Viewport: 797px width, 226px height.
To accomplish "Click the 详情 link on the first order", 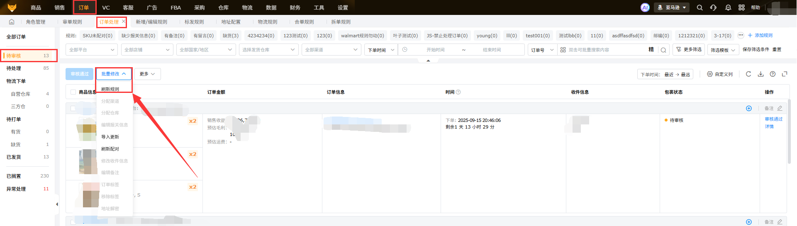I will (x=769, y=126).
